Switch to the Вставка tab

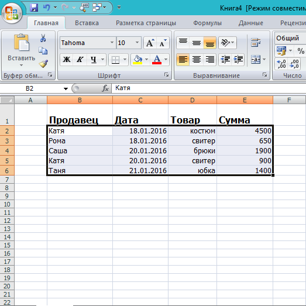tap(87, 23)
